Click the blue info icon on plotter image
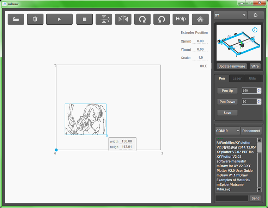The width and height of the screenshot is (268, 208). pyautogui.click(x=255, y=30)
